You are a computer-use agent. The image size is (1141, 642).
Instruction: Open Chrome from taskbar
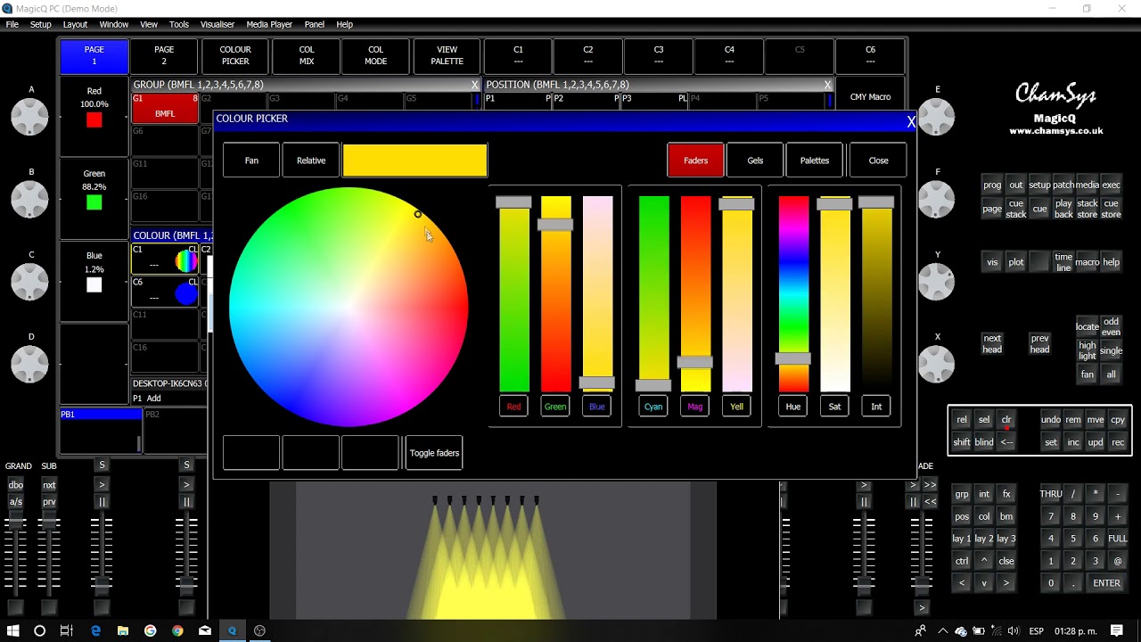pyautogui.click(x=177, y=630)
